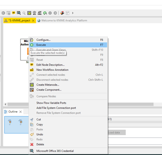Click second node thumbnail in Outline
This screenshot has width=162, height=155.
20,122
